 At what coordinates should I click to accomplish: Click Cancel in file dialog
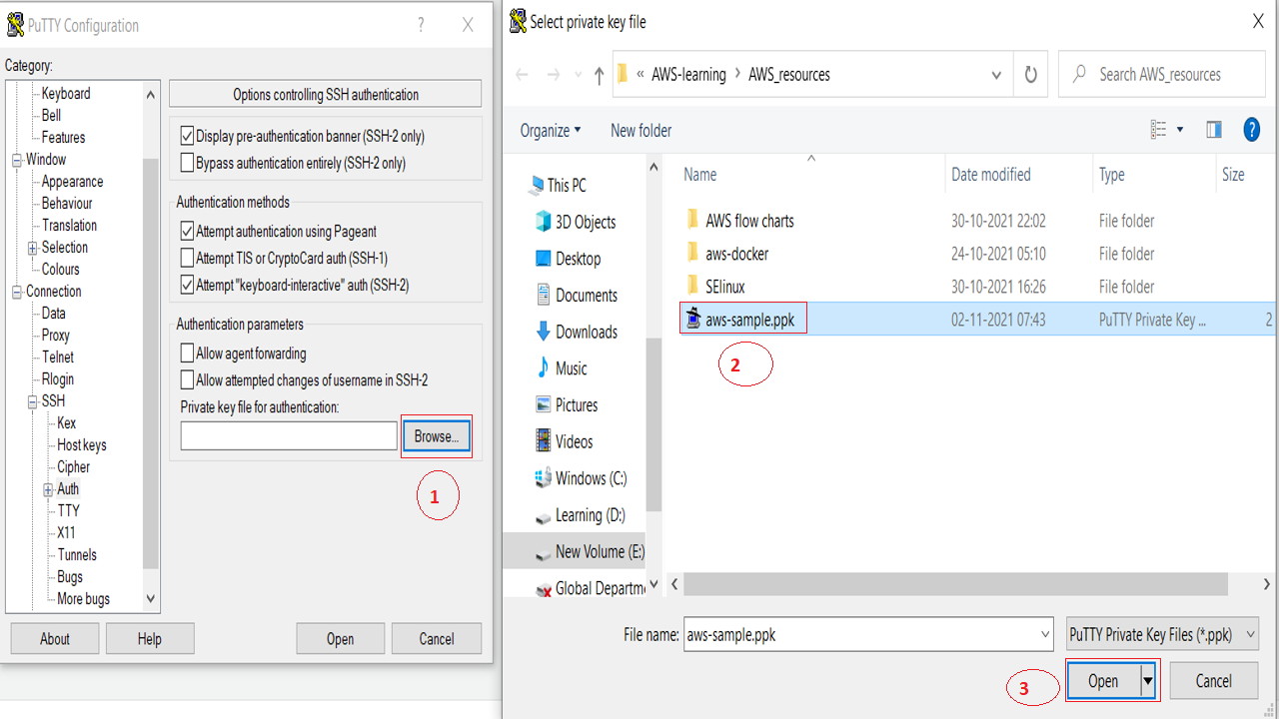click(x=1214, y=681)
